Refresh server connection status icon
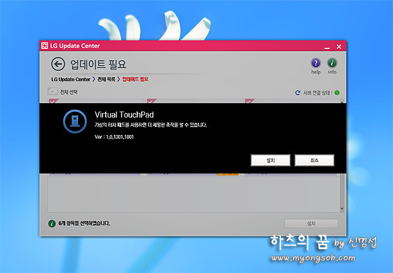393x273 pixels. [298, 93]
